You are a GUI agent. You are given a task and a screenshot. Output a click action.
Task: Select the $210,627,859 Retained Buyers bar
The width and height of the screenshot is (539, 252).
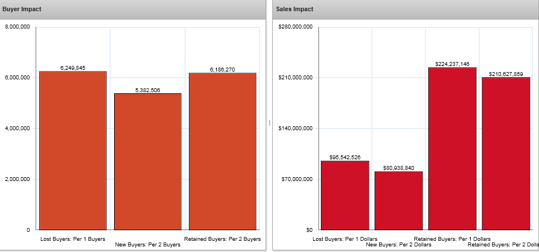(x=506, y=154)
